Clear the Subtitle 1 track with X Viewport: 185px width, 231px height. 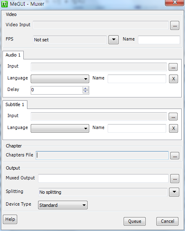click(174, 129)
